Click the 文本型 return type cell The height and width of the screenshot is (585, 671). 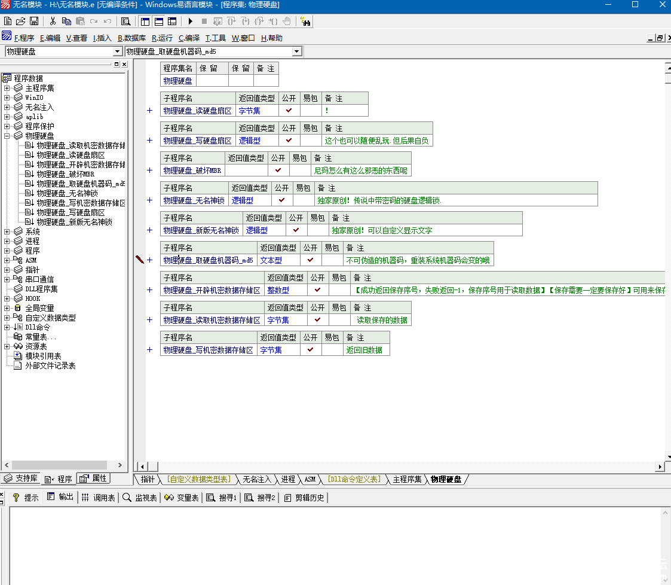[x=278, y=260]
